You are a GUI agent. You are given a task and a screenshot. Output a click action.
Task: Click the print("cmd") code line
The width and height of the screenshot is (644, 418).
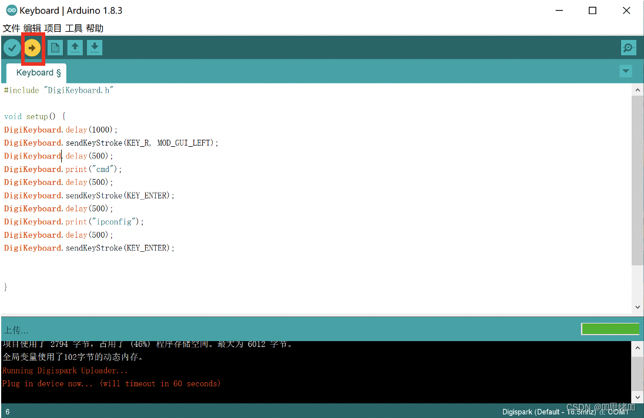[63, 169]
